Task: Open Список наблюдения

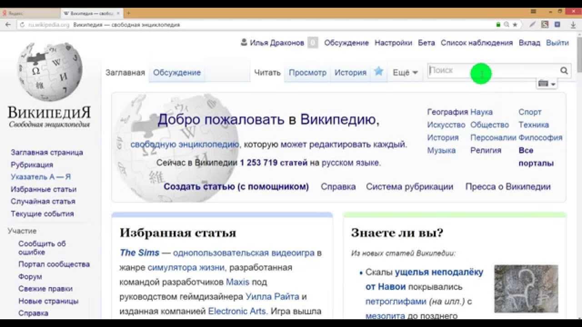Action: pos(477,43)
